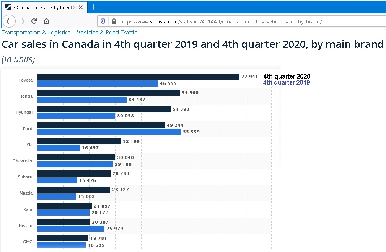
Task: Click the value "34 487" for Honda
Action: pyautogui.click(x=137, y=100)
